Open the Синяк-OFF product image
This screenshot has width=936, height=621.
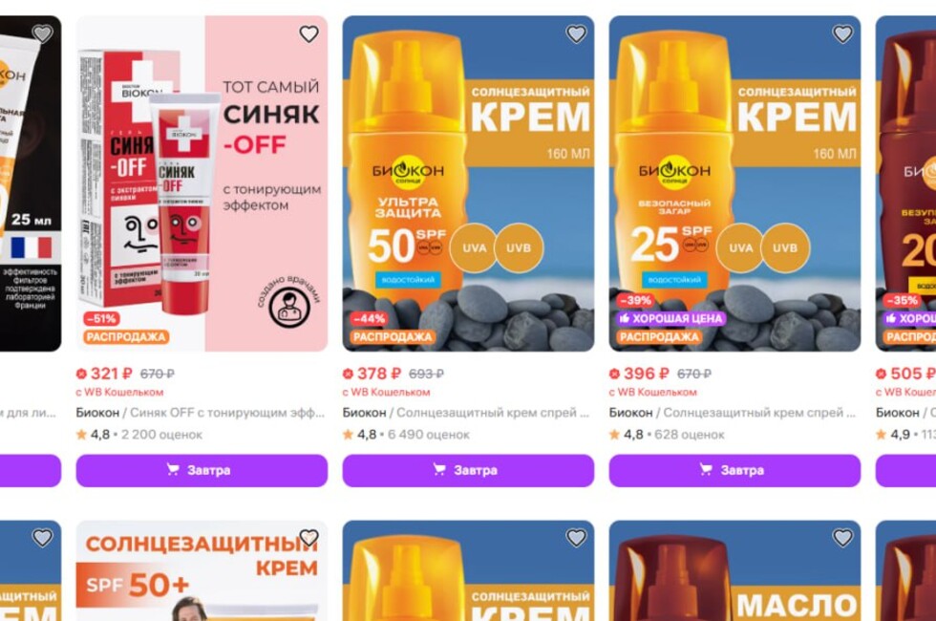coord(202,183)
